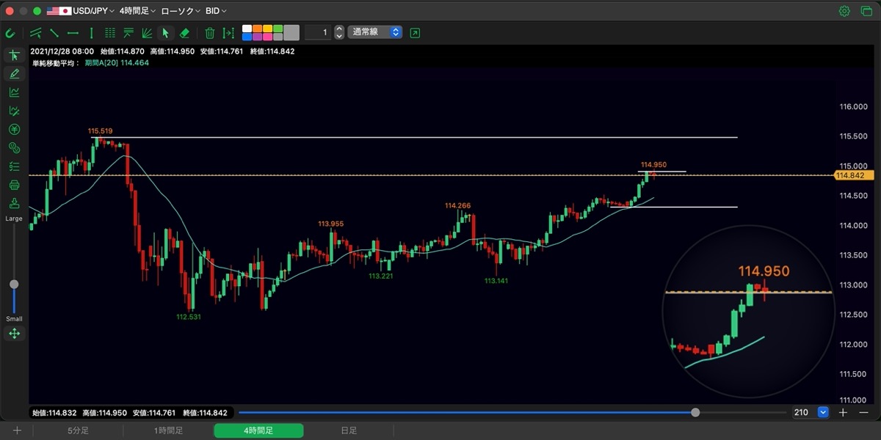
Task: Click the 単純移動平均 indicator label
Action: 56,63
